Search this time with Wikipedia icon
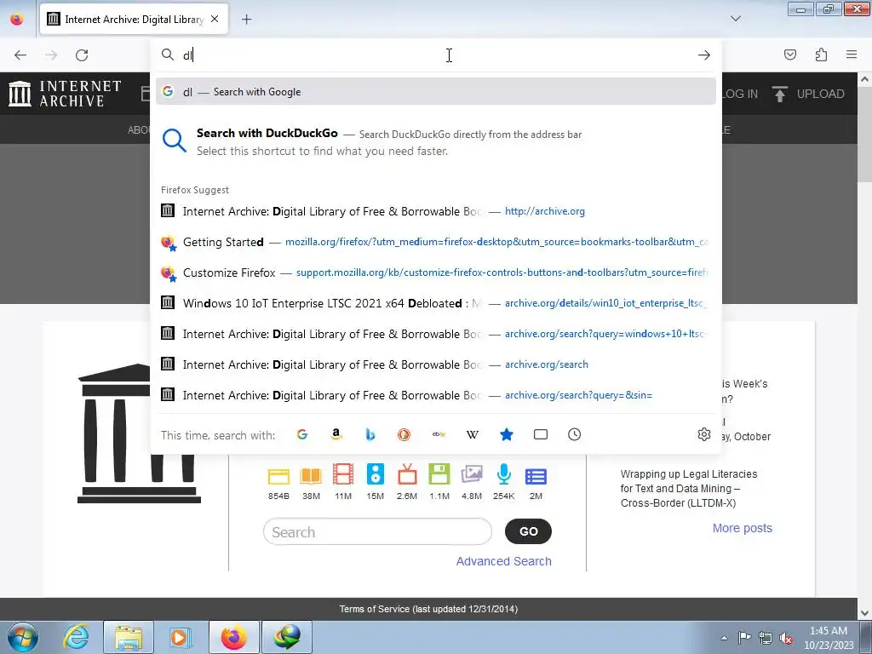Screen dimensions: 872x654 pos(472,435)
